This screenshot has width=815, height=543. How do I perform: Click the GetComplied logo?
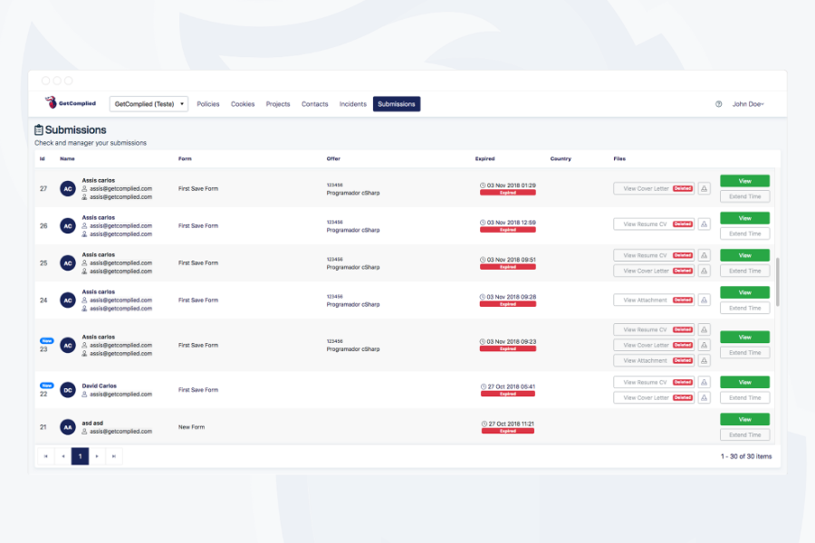click(x=70, y=103)
